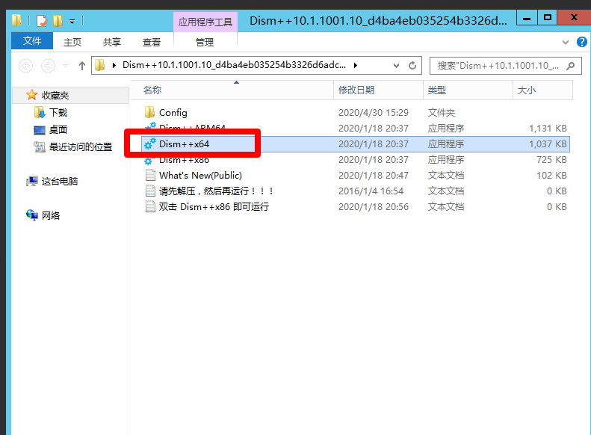Click the 2016/1/4 16:54 date cell
Screen dimensions: 591x435
click(371, 191)
